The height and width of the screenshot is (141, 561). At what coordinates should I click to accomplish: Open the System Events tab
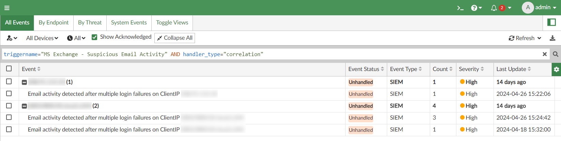[x=129, y=22]
